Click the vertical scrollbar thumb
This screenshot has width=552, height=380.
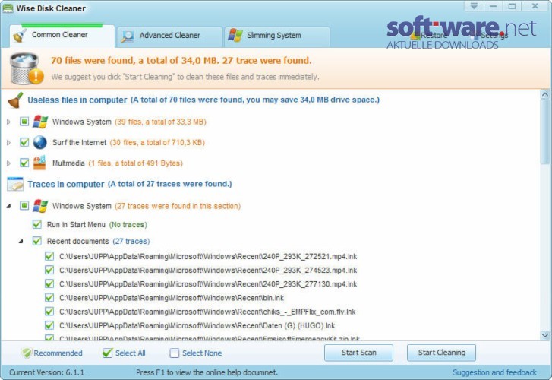(545, 131)
